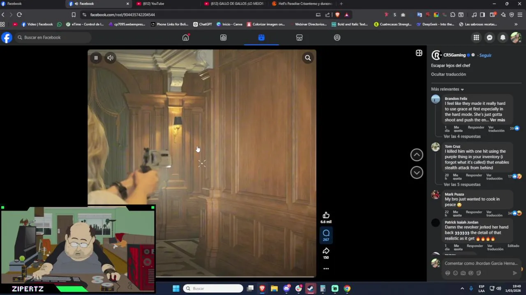Open Facebook Messenger
The width and height of the screenshot is (526, 295).
pos(489,37)
